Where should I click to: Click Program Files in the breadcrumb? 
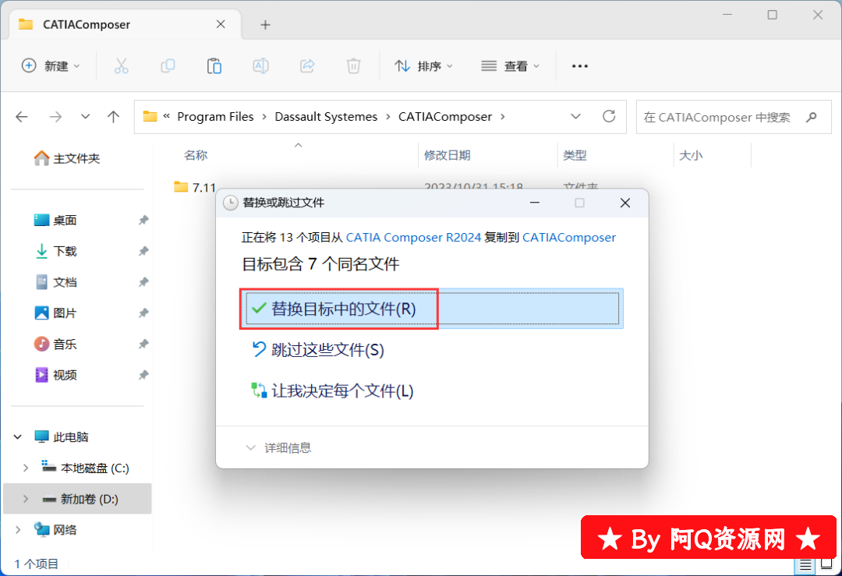pos(215,116)
